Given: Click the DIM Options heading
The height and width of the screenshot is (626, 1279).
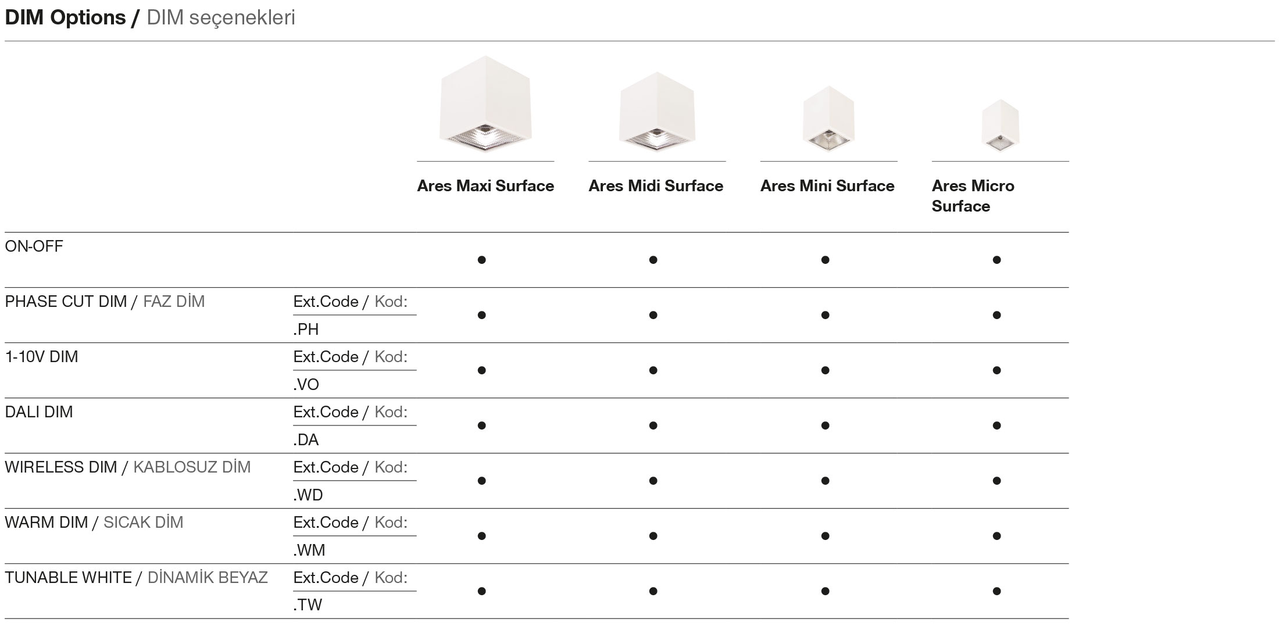Looking at the screenshot, I should pyautogui.click(x=65, y=18).
